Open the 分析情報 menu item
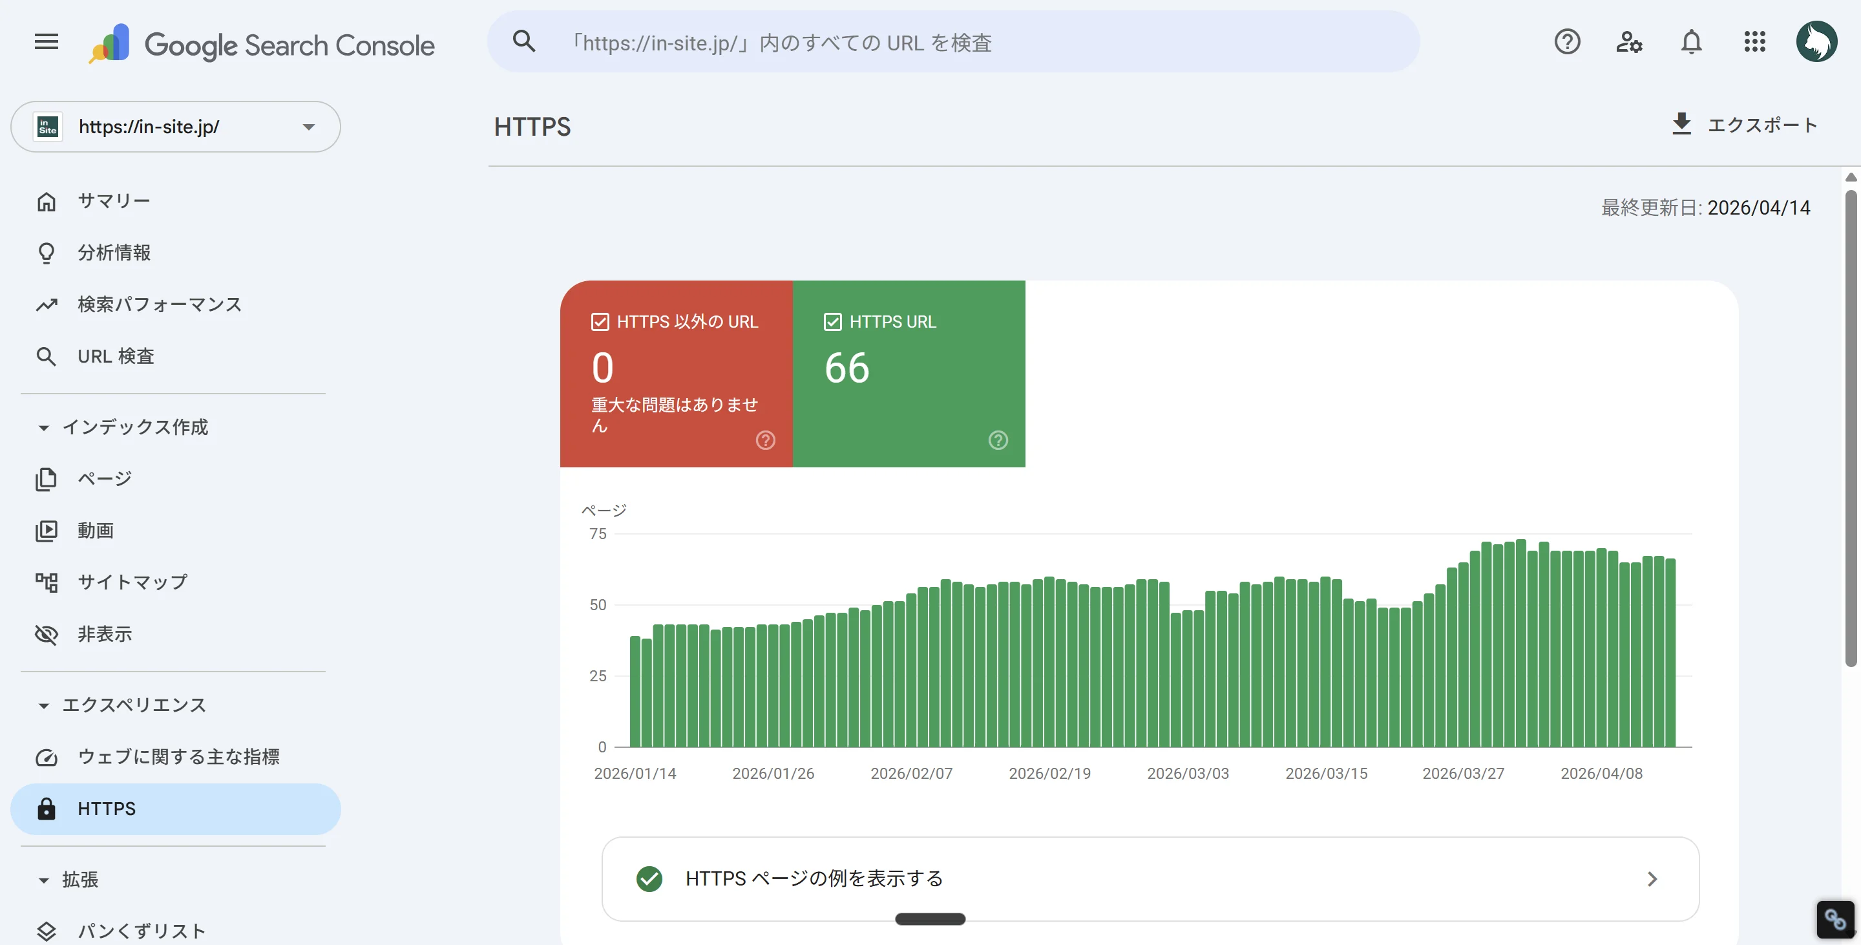This screenshot has width=1861, height=945. click(116, 252)
